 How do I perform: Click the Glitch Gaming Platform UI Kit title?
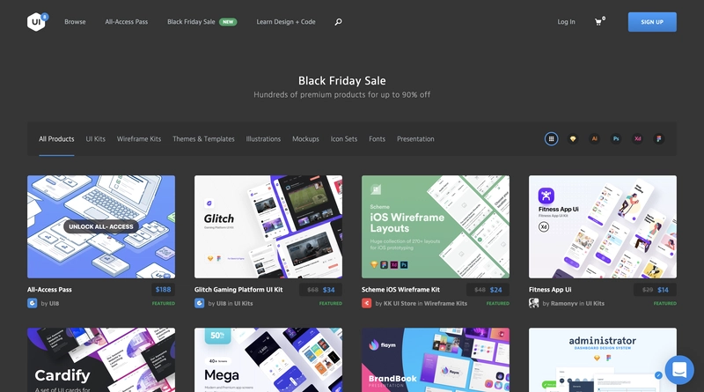[x=238, y=290]
